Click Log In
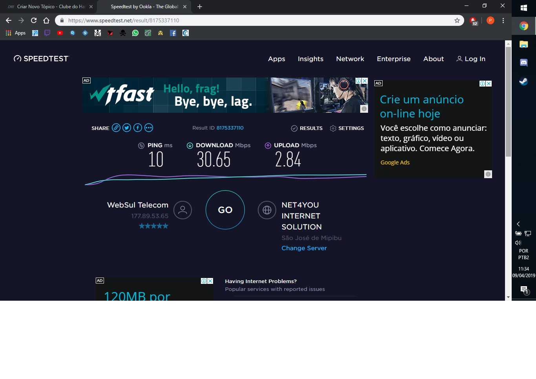This screenshot has width=536, height=379. pos(471,59)
